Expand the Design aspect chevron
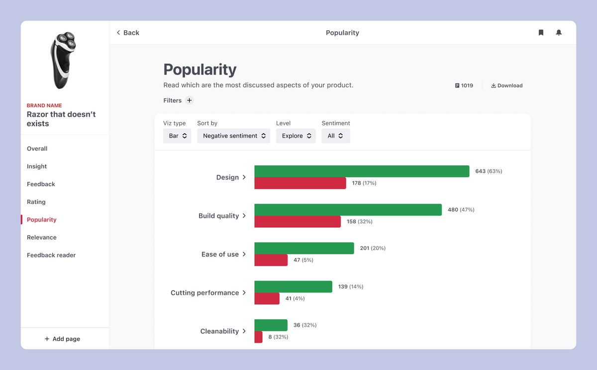597x370 pixels. click(244, 177)
